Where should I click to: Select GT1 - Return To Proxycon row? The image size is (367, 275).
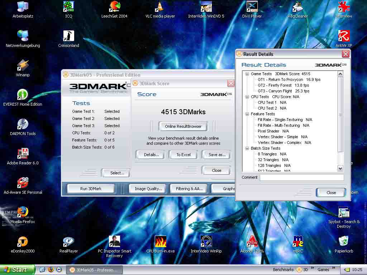pyautogui.click(x=289, y=79)
